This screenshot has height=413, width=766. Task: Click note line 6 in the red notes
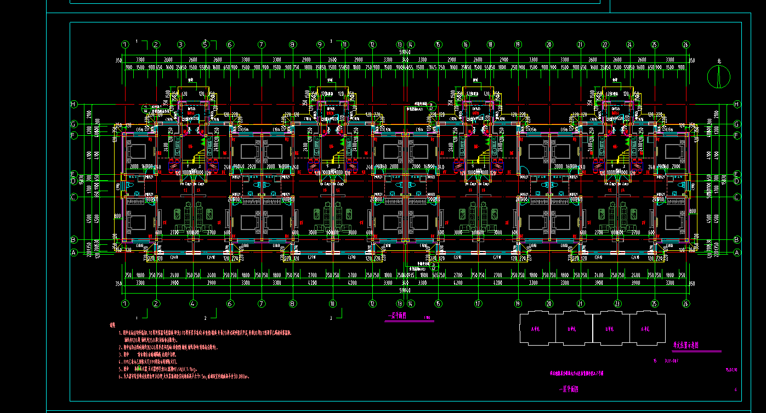(x=184, y=377)
